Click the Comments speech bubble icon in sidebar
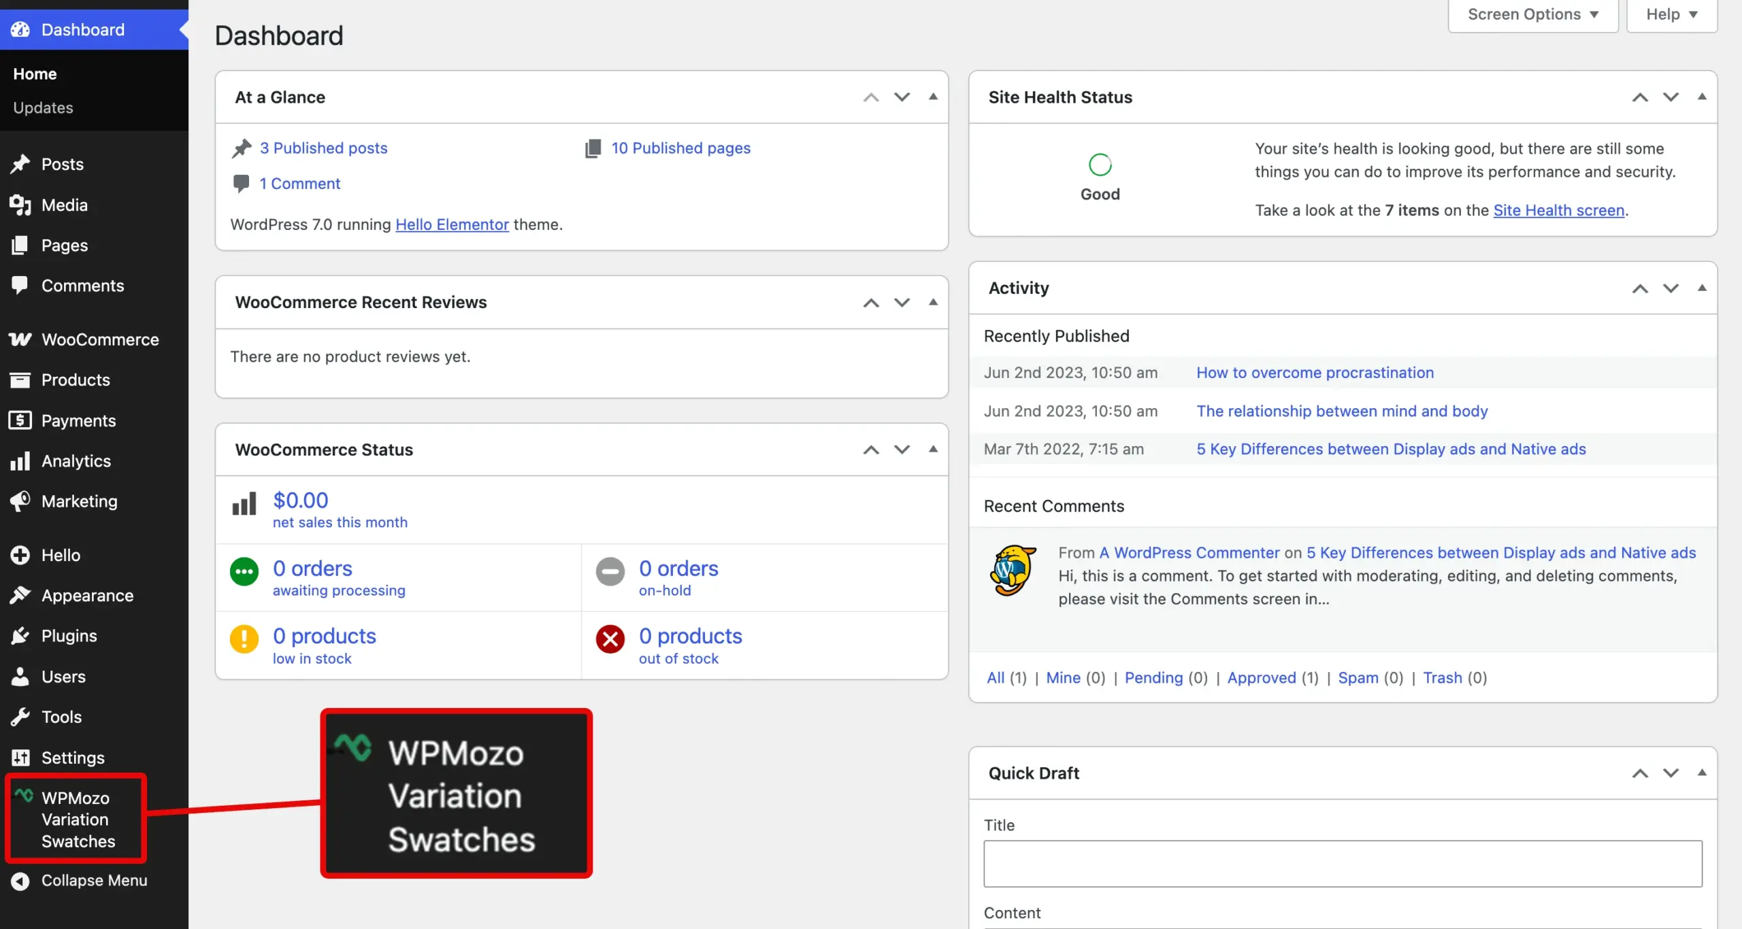The image size is (1742, 929). (x=20, y=285)
